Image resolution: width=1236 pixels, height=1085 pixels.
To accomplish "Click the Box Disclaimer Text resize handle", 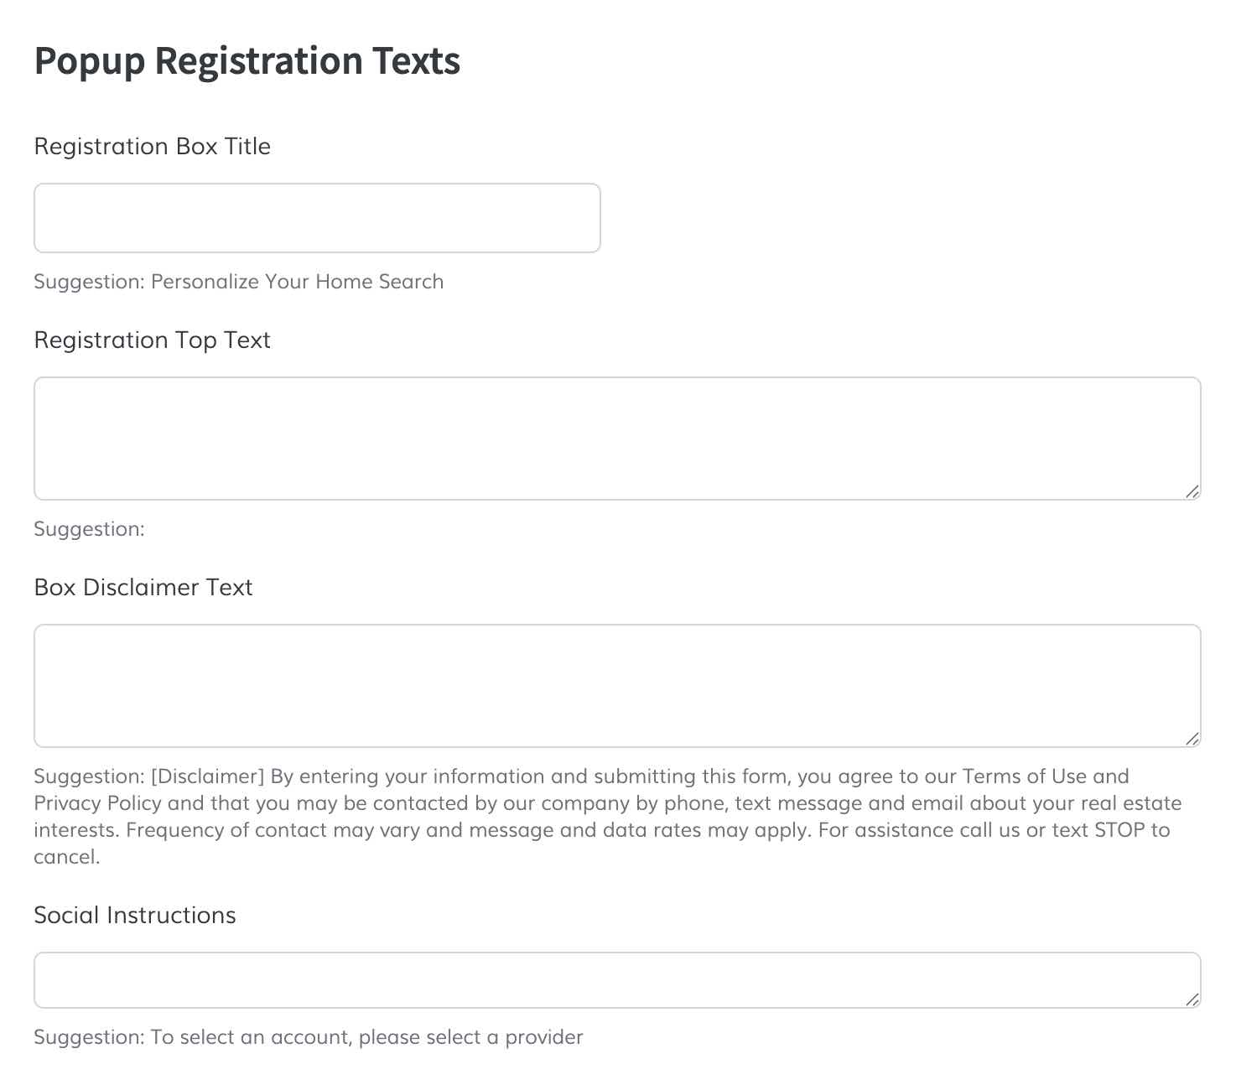I will 1192,739.
